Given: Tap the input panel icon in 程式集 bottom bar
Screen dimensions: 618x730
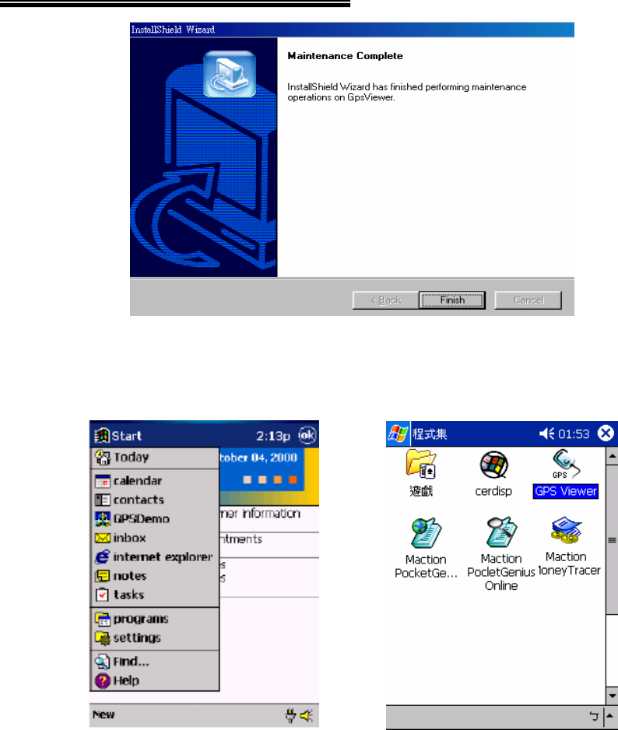Looking at the screenshot, I should [594, 716].
